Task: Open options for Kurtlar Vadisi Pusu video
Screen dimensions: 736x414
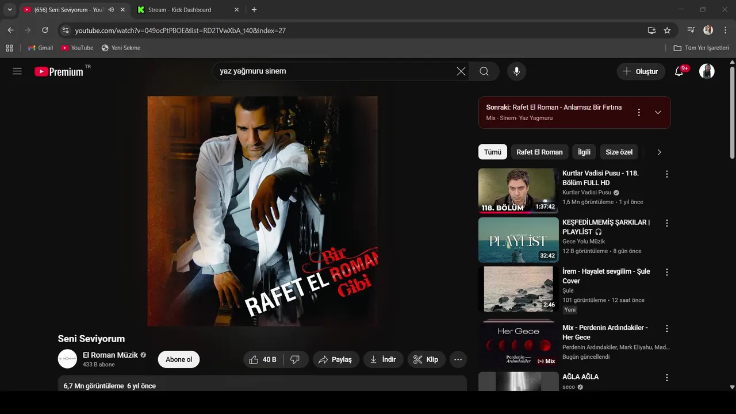Action: pyautogui.click(x=667, y=174)
